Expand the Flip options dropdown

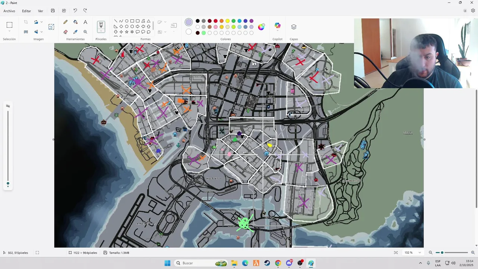[41, 32]
